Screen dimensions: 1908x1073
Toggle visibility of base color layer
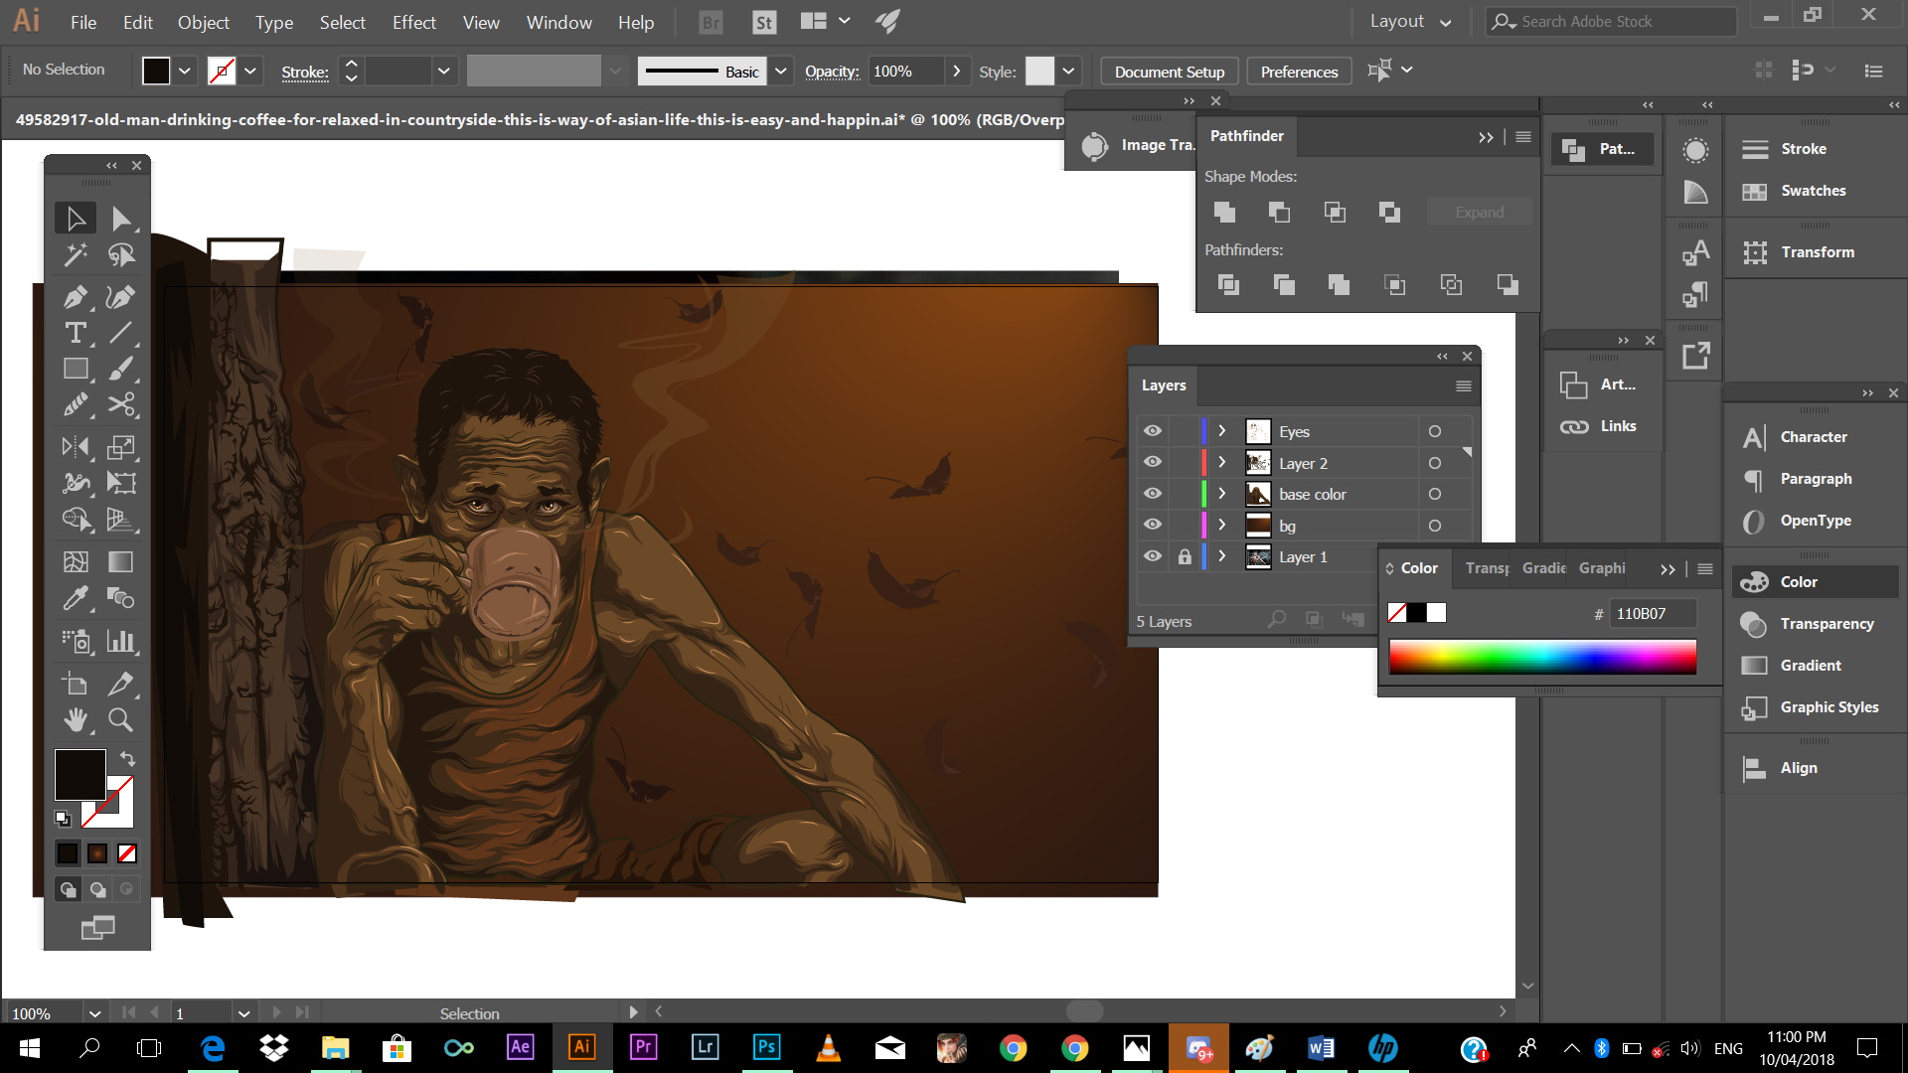tap(1152, 494)
